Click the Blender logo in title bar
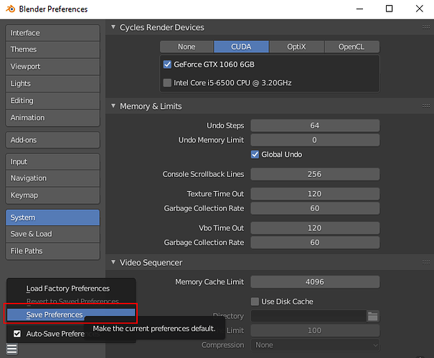Image resolution: width=434 pixels, height=358 pixels. 11,9
